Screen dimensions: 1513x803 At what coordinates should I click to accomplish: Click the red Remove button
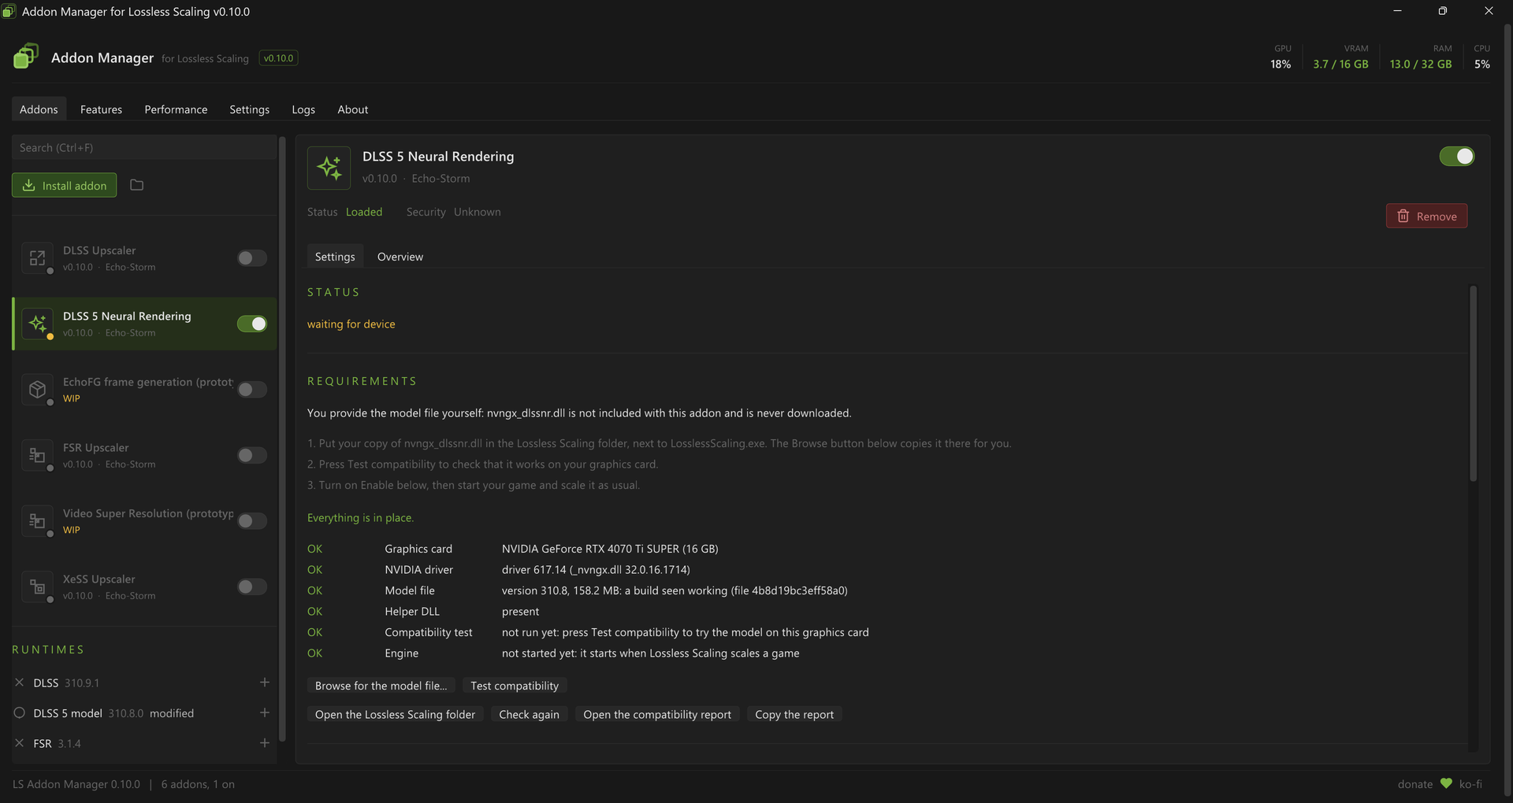pos(1426,216)
